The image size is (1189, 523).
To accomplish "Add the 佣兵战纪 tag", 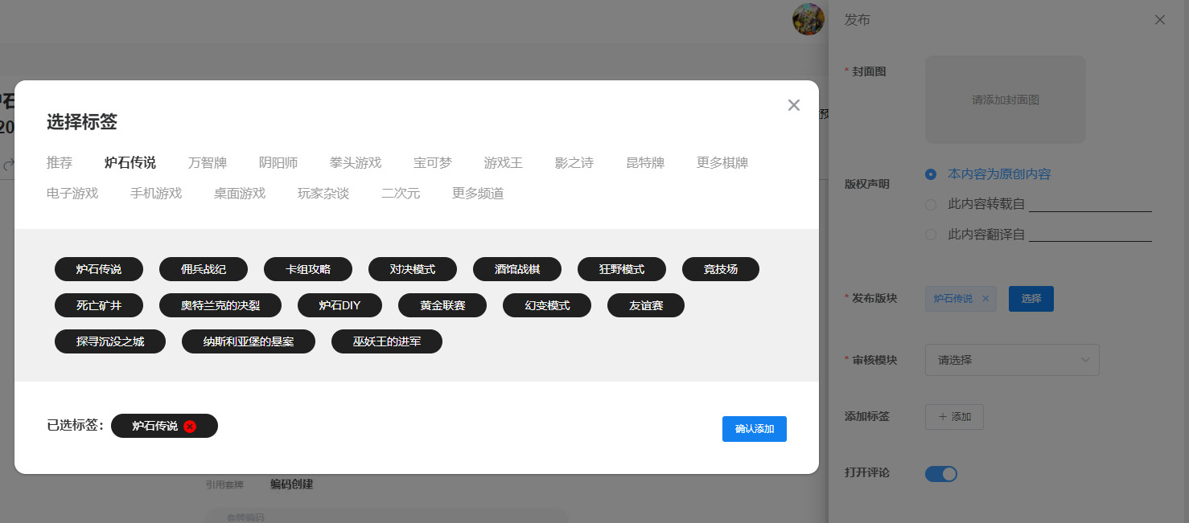I will (204, 269).
